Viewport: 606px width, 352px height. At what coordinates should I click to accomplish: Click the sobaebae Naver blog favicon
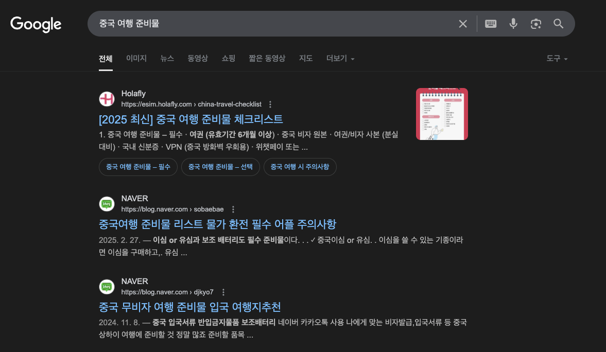[107, 204]
